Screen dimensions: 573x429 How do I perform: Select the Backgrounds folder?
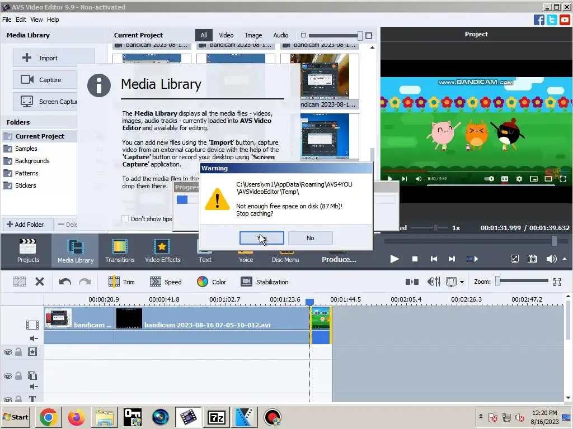coord(32,161)
